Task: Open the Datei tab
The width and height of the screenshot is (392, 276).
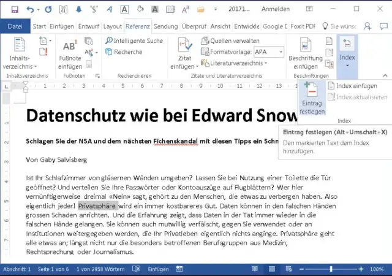Action: coord(15,26)
